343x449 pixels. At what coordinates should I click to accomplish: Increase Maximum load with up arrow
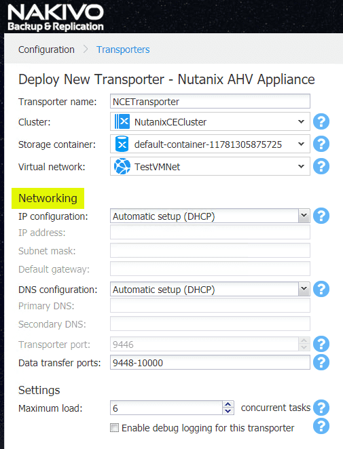[x=228, y=404]
